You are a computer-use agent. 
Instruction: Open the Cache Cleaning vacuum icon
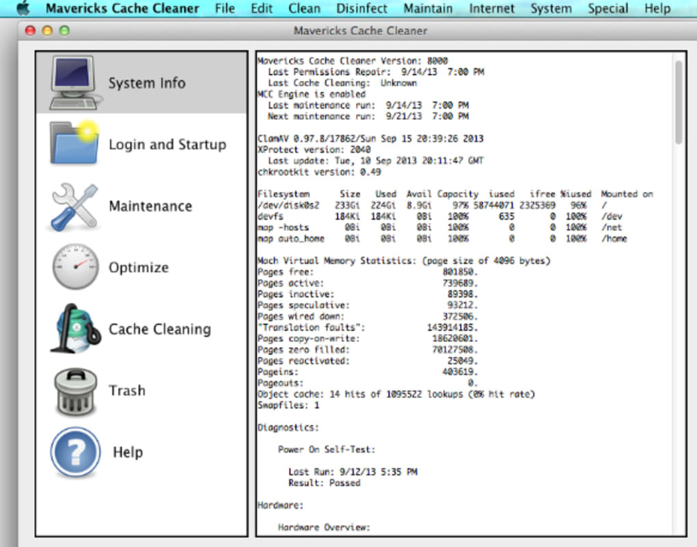pyautogui.click(x=74, y=328)
